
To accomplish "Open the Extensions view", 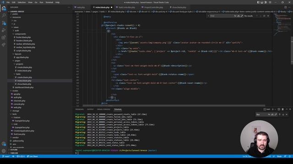I will coord(4,37).
